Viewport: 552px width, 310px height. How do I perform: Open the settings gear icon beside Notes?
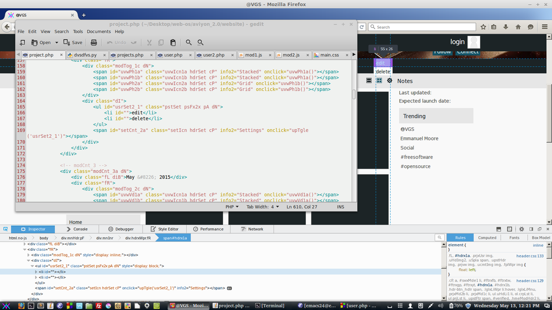click(390, 81)
